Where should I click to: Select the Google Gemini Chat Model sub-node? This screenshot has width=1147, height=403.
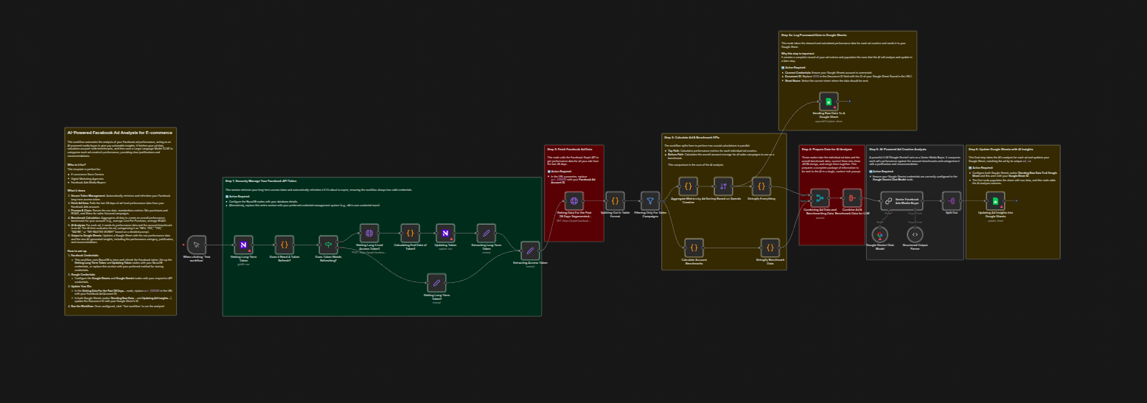[x=879, y=235]
